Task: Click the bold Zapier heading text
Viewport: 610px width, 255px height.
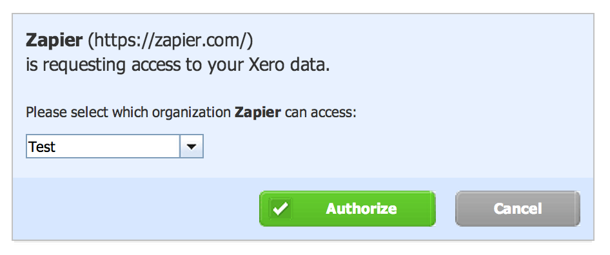Action: pos(54,41)
